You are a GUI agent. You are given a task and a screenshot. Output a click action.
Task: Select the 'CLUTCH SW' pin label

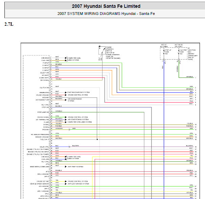[44, 88]
